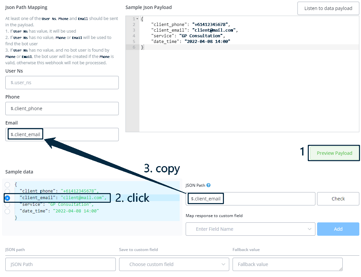Image resolution: width=361 pixels, height=277 pixels.
Task: Click the "Map response to custom field" label
Action: pyautogui.click(x=214, y=216)
